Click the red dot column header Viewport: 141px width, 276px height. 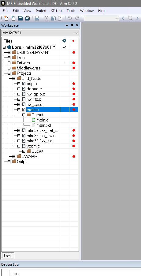[x=73, y=41]
